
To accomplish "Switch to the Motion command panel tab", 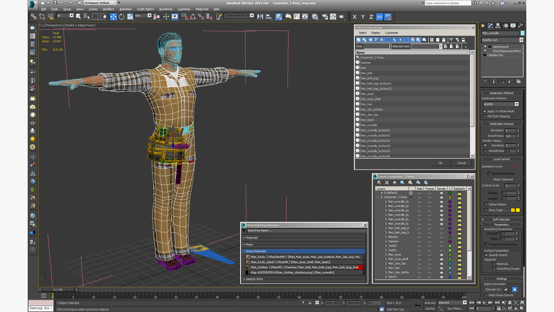I will click(x=506, y=26).
